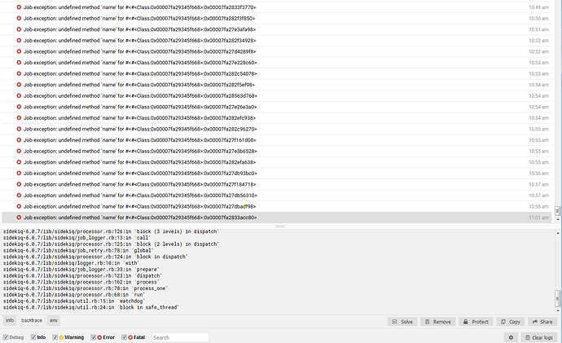Select the log message ending 0x00007fa27db56310

click(140, 196)
